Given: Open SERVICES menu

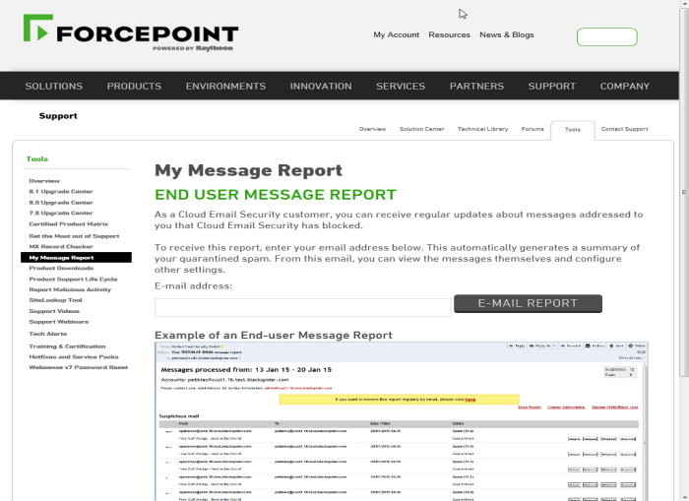Looking at the screenshot, I should pyautogui.click(x=401, y=87).
